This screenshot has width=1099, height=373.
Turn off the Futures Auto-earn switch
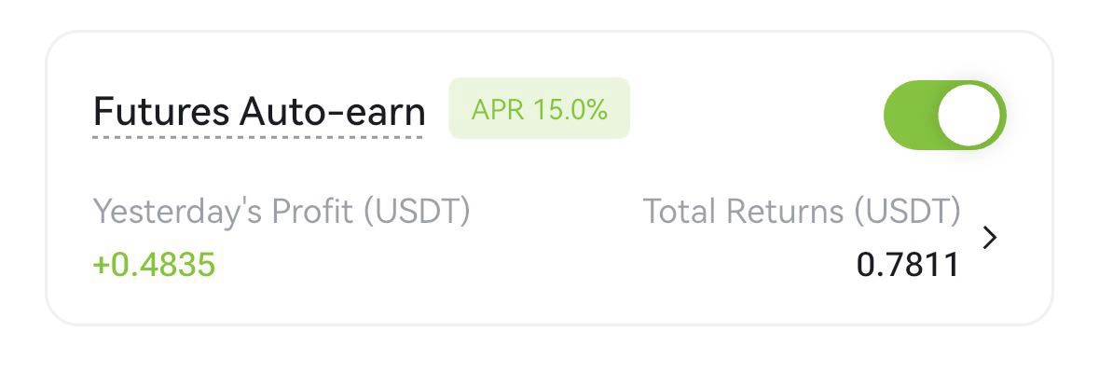point(944,115)
